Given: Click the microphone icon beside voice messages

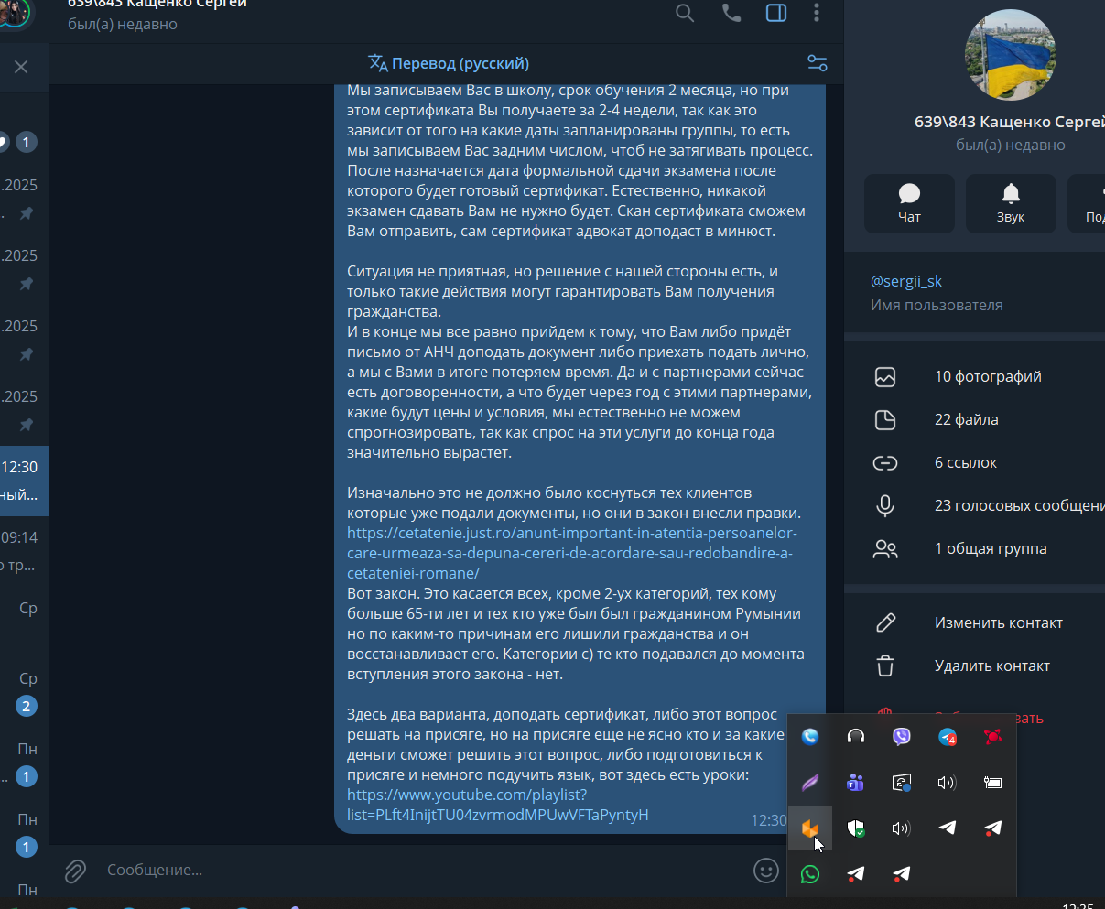Looking at the screenshot, I should [x=885, y=505].
